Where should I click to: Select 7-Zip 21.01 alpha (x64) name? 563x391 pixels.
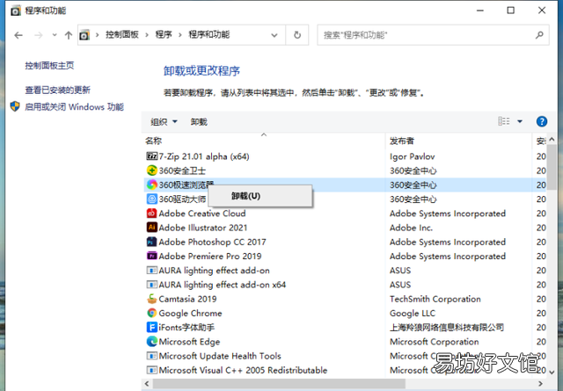click(204, 156)
